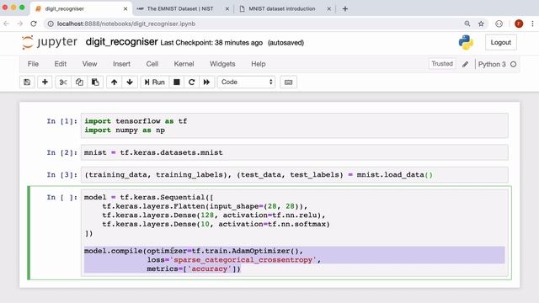Close the MNIST dataset introduction tab
This screenshot has width=539, height=303.
pos(329,8)
